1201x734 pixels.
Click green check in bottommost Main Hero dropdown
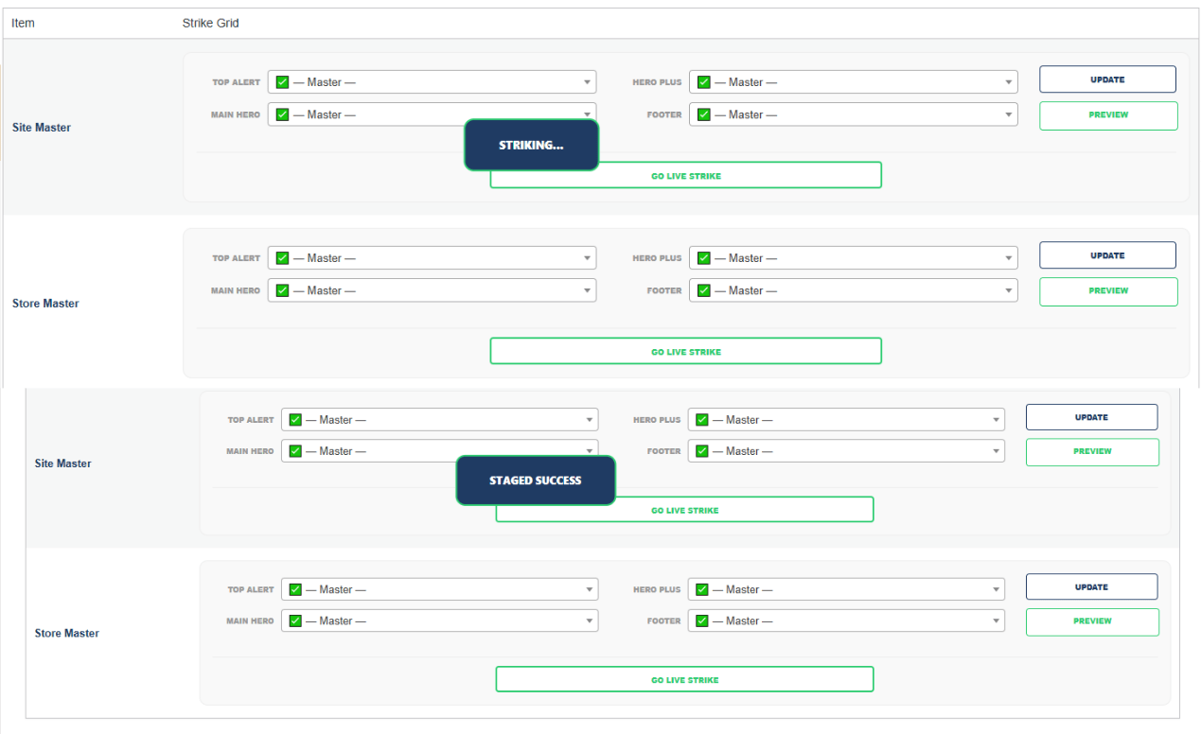[295, 621]
